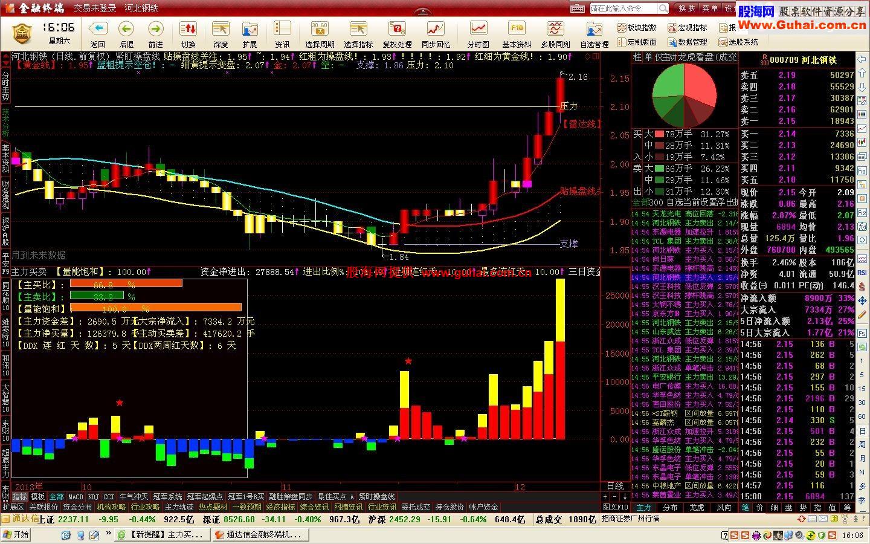
Task: Click the 图文F10 button
Action: 616,507
